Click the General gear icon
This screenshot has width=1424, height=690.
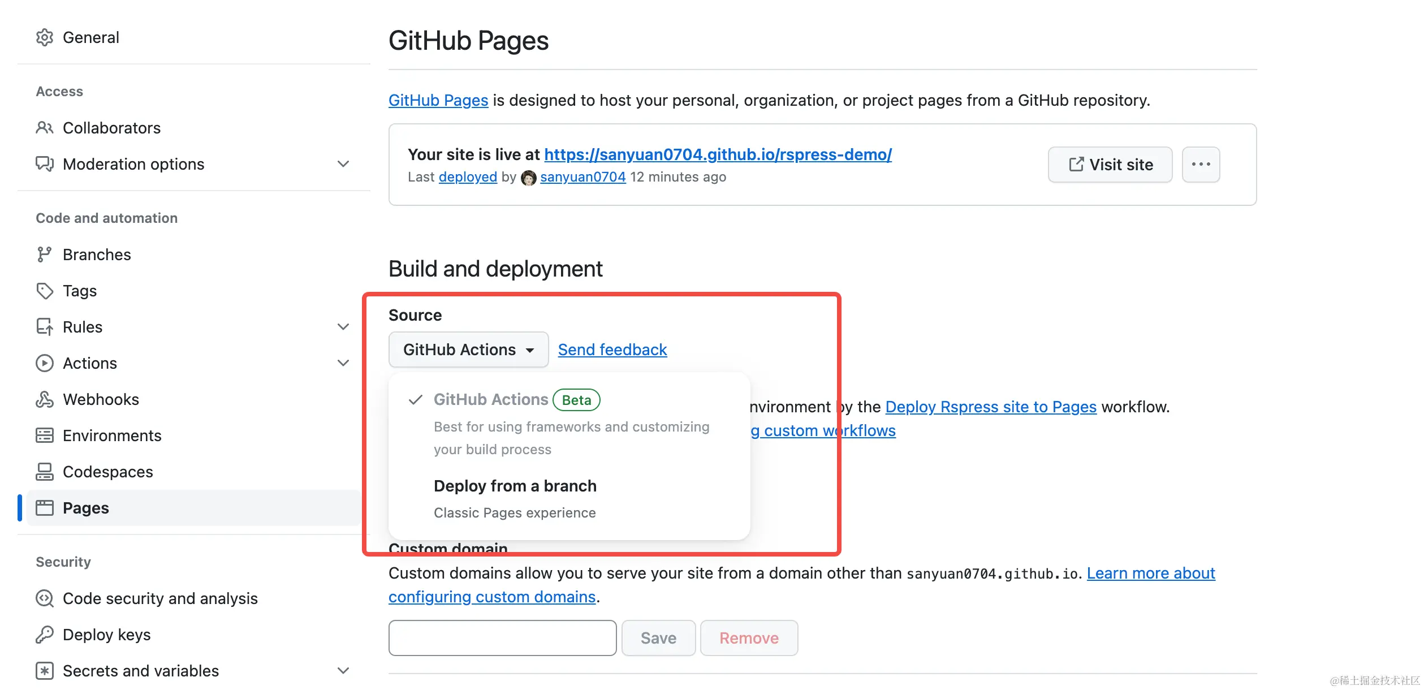pos(44,37)
